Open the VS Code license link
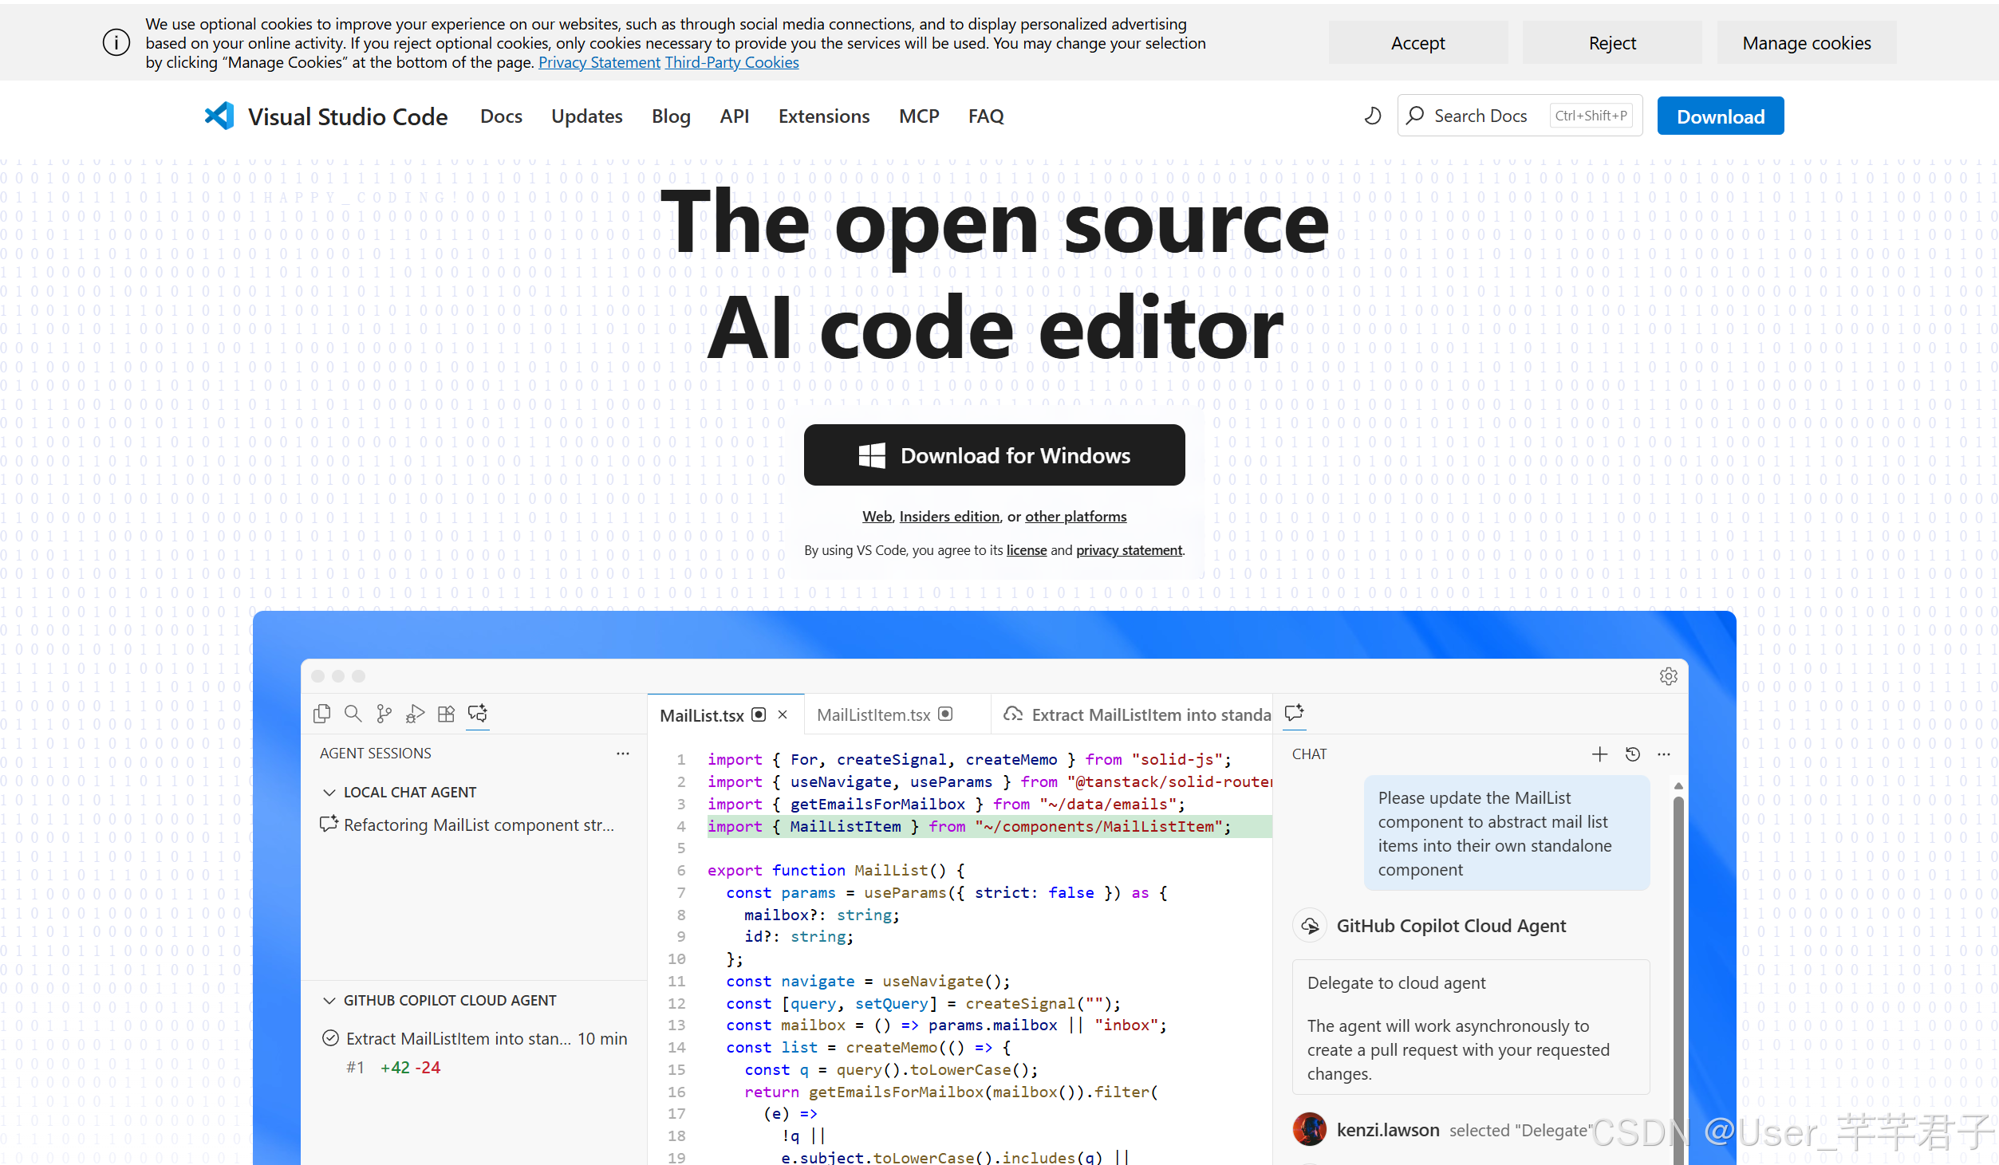This screenshot has width=1999, height=1165. click(1027, 550)
